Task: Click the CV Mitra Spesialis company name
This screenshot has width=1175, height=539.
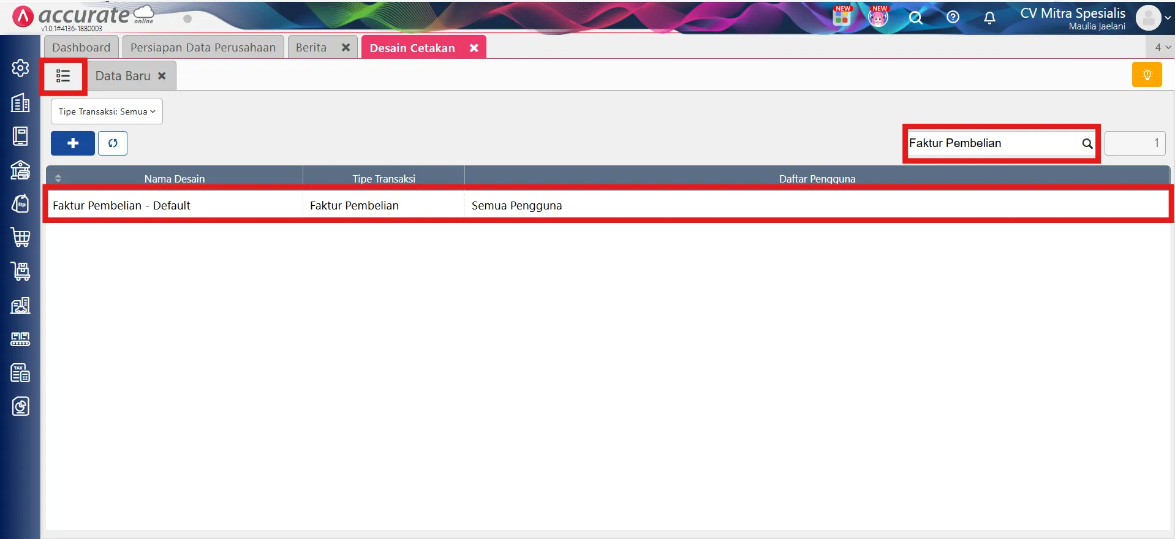Action: point(1073,13)
